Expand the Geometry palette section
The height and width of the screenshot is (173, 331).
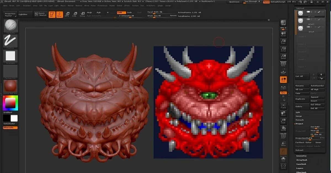click(x=301, y=156)
